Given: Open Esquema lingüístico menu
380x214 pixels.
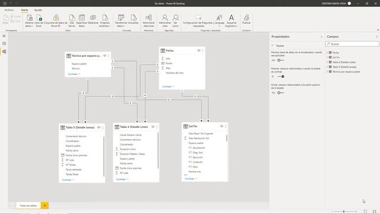Looking at the screenshot, I should point(232,21).
